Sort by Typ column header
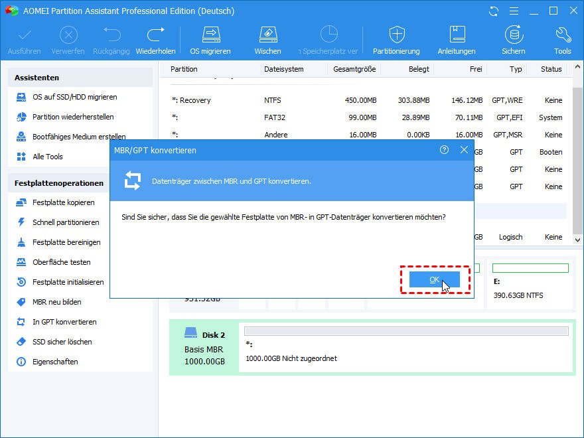 (516, 69)
